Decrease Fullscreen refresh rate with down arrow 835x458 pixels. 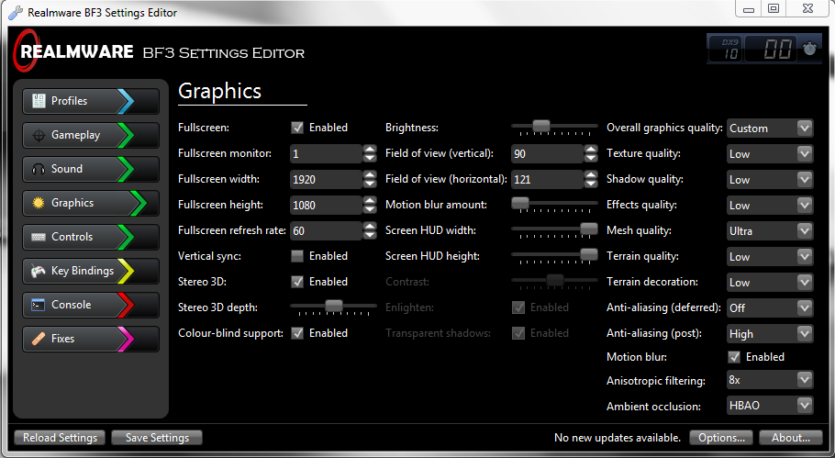tap(370, 235)
